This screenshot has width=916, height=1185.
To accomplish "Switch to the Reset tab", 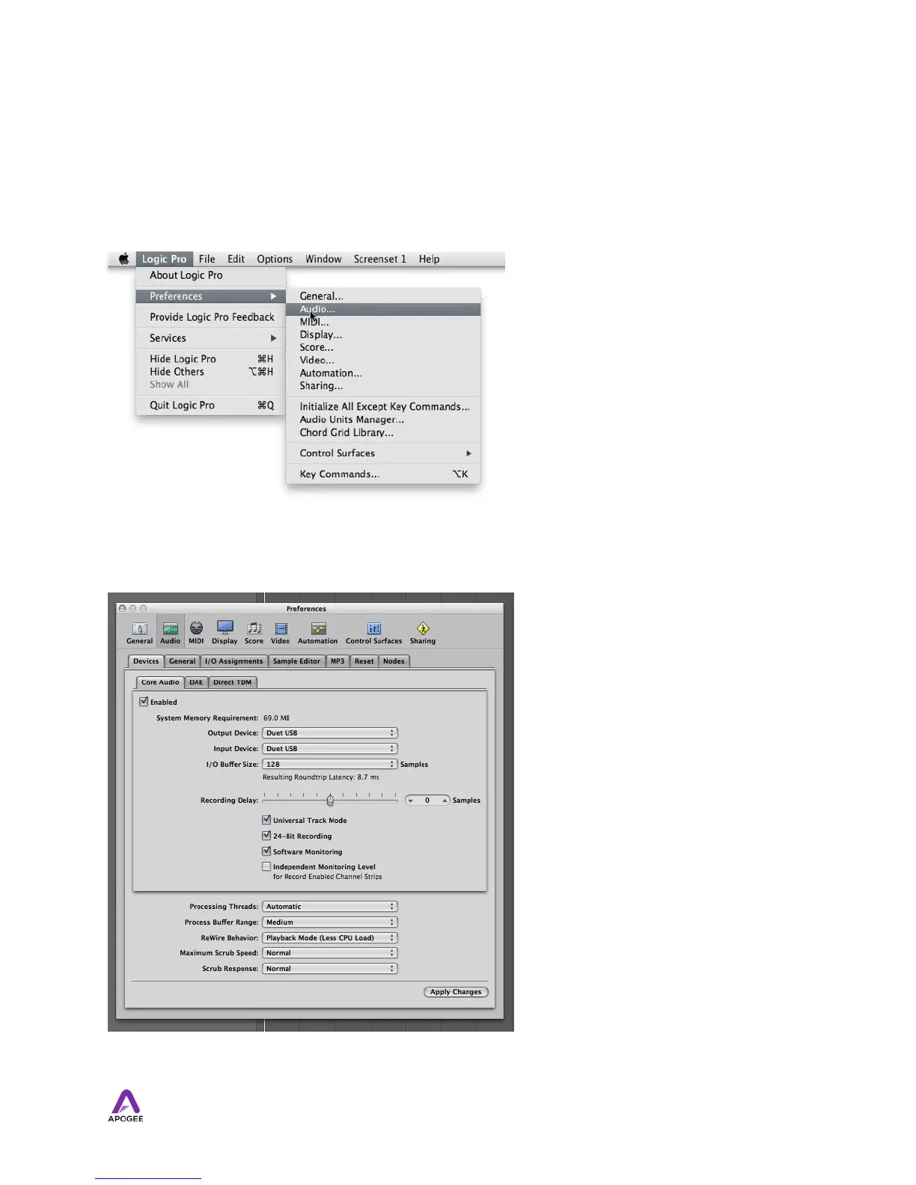I will tap(364, 661).
